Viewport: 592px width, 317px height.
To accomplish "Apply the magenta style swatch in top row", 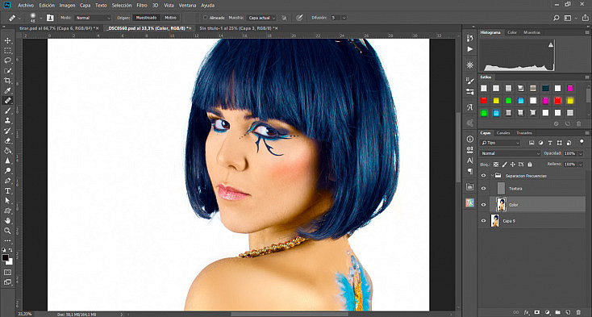I will point(569,88).
